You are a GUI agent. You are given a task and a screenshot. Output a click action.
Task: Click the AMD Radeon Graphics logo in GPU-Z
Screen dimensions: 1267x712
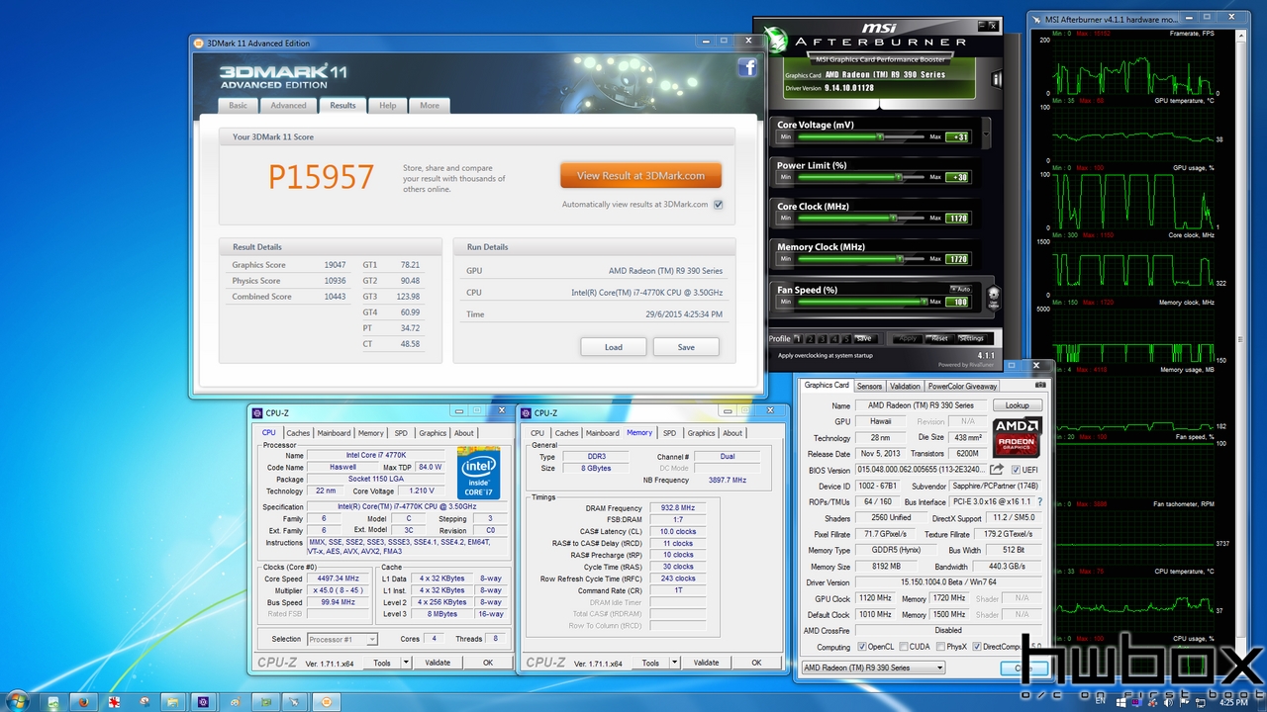point(1017,436)
